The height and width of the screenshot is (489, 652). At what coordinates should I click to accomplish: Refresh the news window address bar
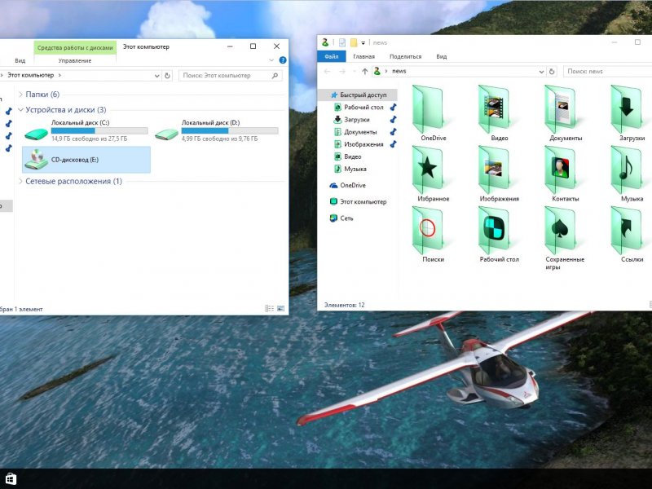(x=552, y=72)
